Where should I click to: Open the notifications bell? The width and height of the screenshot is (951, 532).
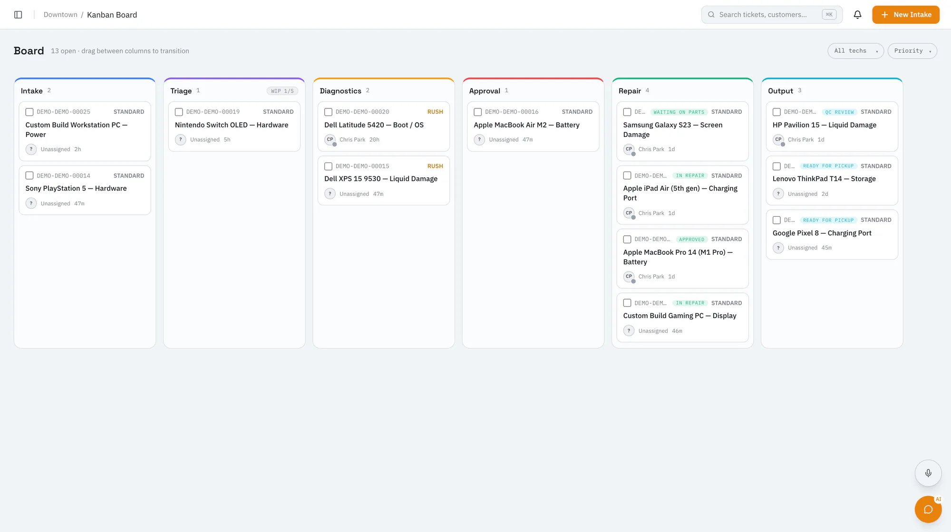[857, 15]
